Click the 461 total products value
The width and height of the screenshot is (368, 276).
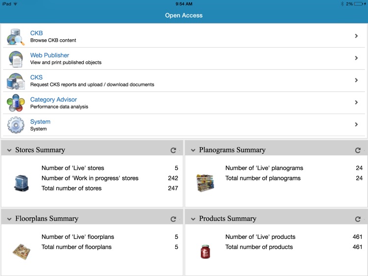357,247
